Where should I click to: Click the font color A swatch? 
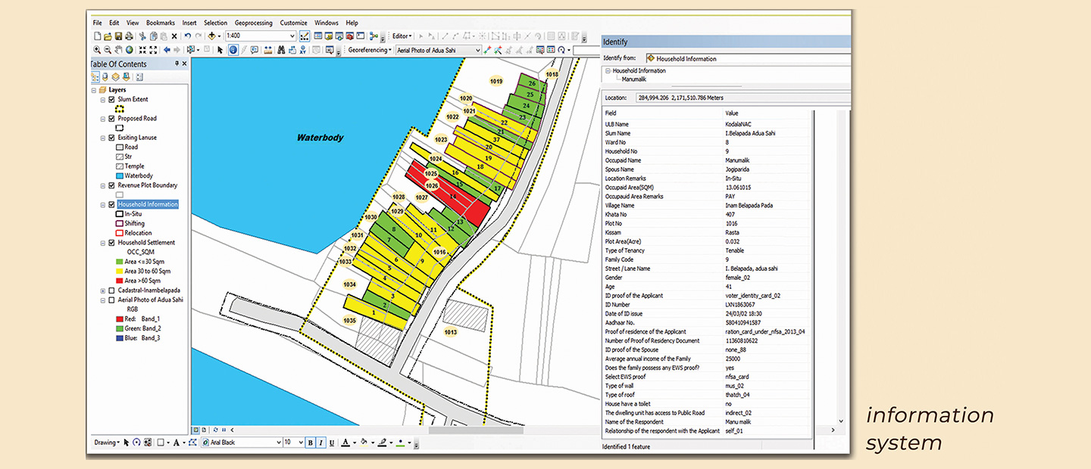coord(345,443)
